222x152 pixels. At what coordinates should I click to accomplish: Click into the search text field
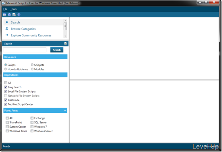tap(25, 50)
